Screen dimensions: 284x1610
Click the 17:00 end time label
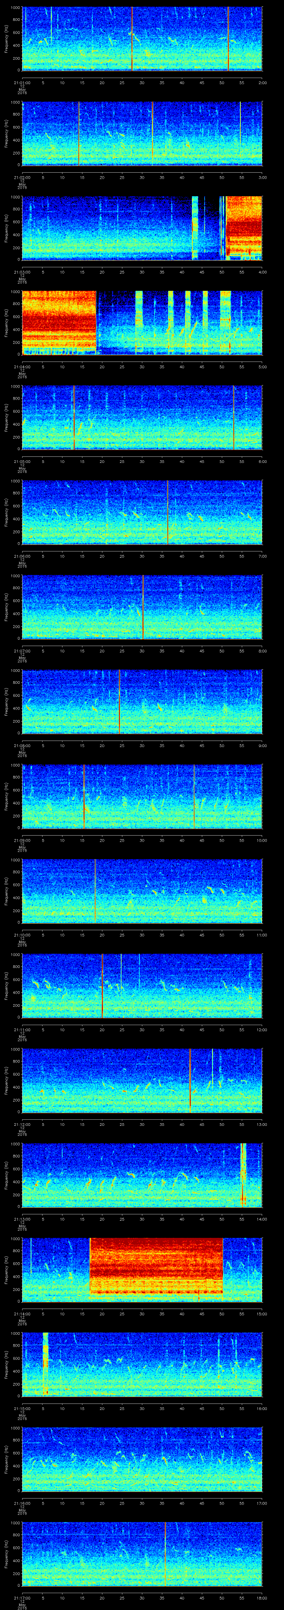click(x=262, y=1504)
